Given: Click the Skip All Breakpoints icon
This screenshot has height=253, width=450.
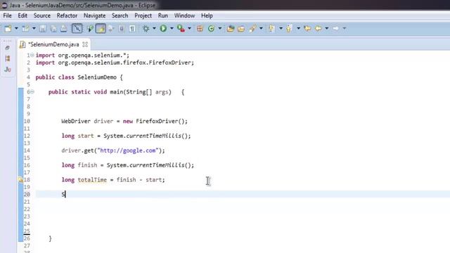Looking at the screenshot, I should click(91, 28).
